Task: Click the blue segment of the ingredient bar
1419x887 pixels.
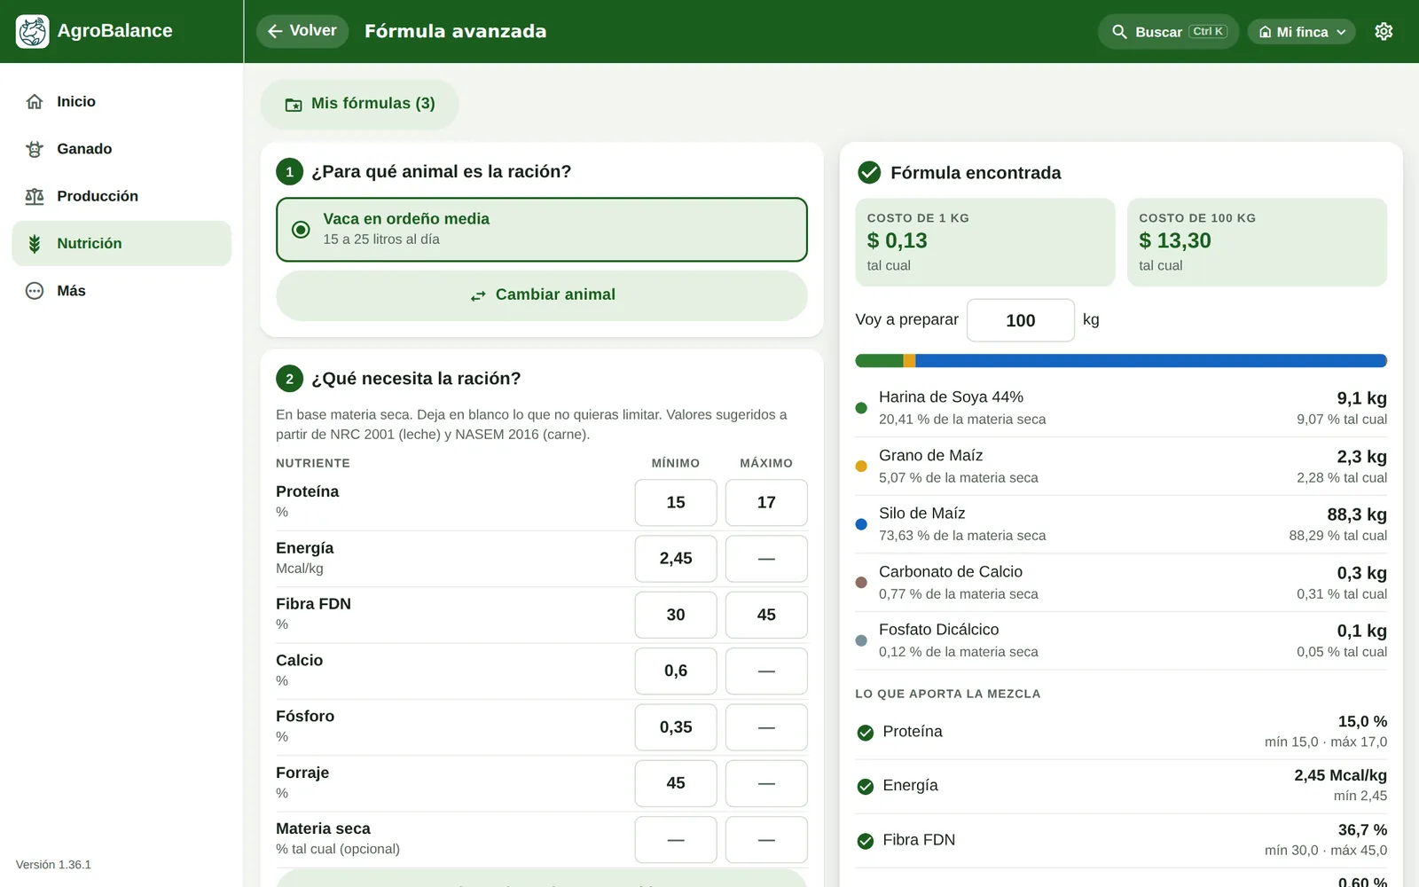Action: point(1151,361)
